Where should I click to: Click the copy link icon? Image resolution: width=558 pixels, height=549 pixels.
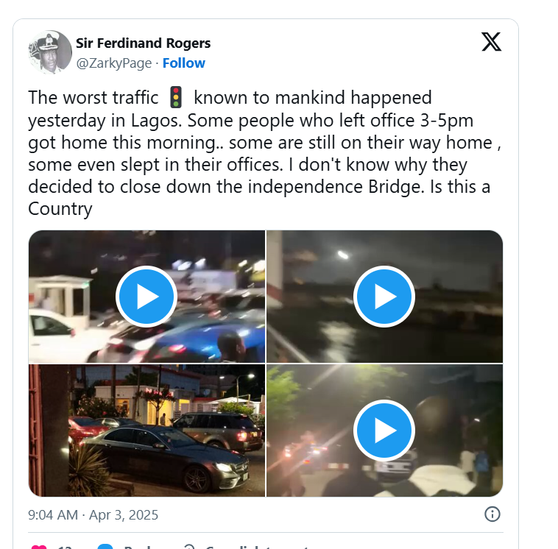[189, 547]
